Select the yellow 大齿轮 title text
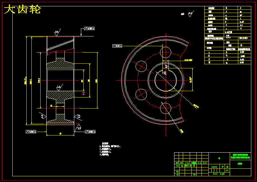Screen dimensions: 257x182 pos(22,9)
